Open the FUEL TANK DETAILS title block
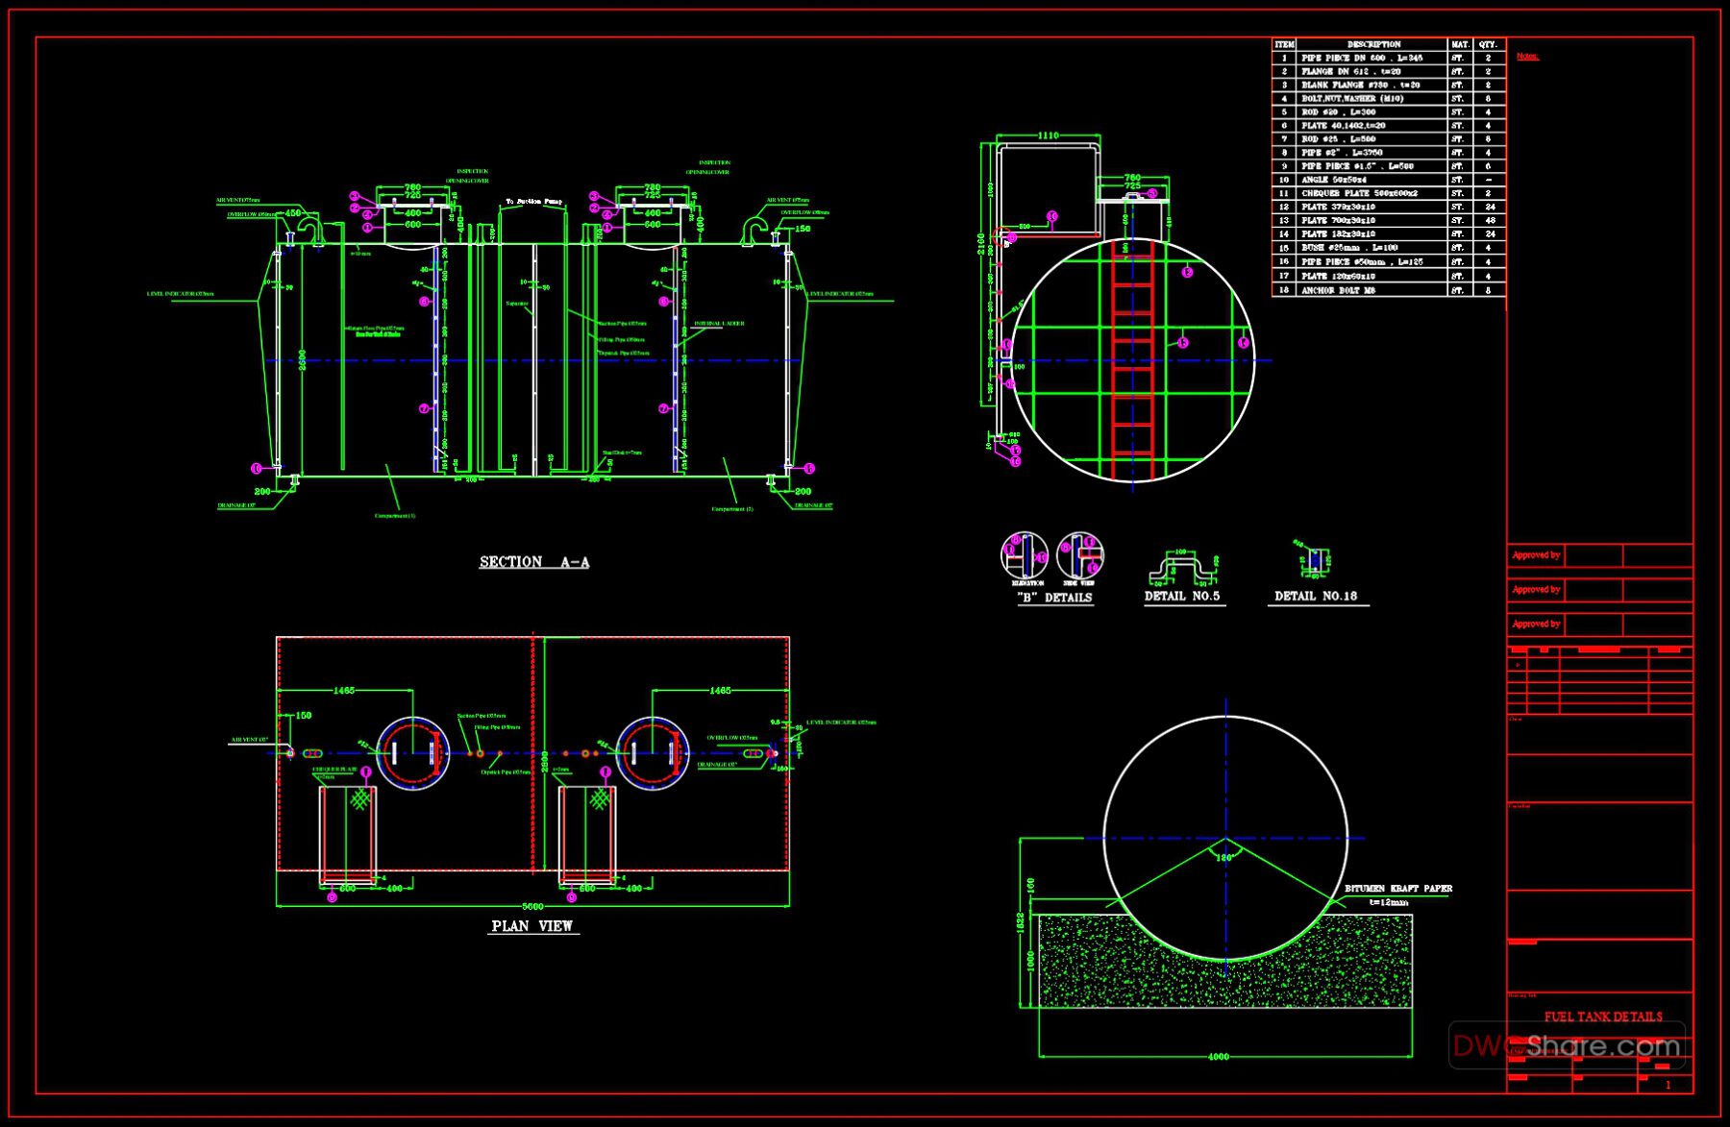 pyautogui.click(x=1603, y=1014)
